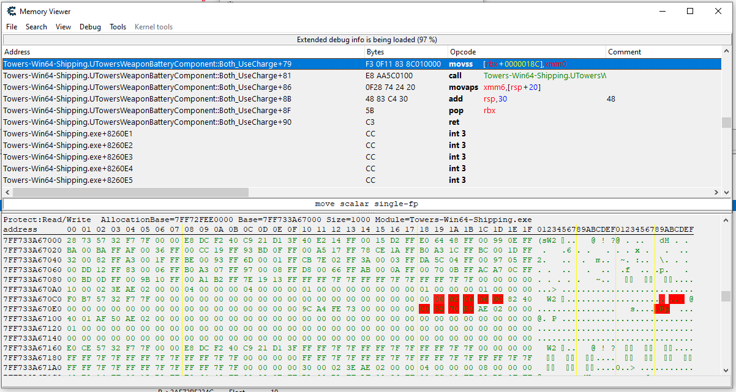Image resolution: width=736 pixels, height=392 pixels.
Task: Select the Both_UseCharge+79 movss row
Action: pos(361,64)
